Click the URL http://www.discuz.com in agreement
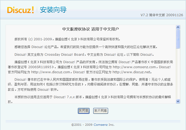 pyautogui.click(x=51, y=72)
